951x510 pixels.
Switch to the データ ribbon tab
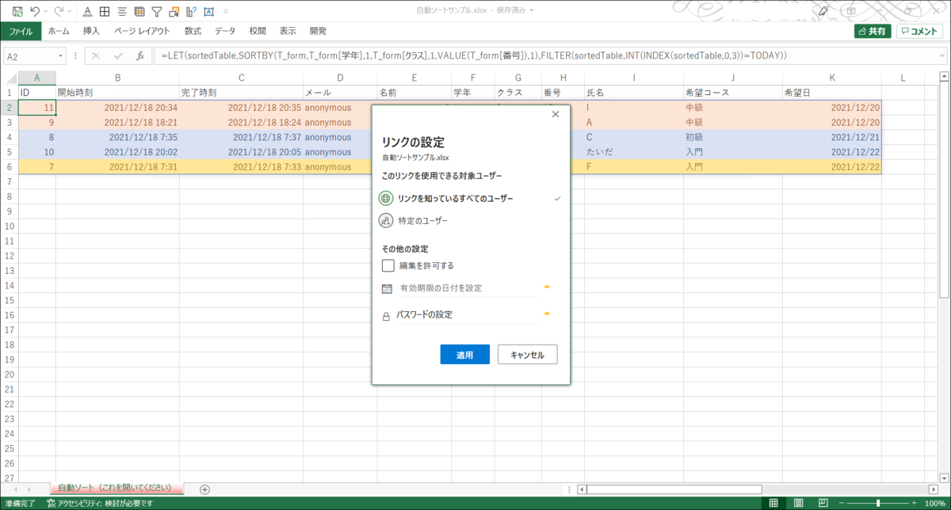(x=225, y=30)
